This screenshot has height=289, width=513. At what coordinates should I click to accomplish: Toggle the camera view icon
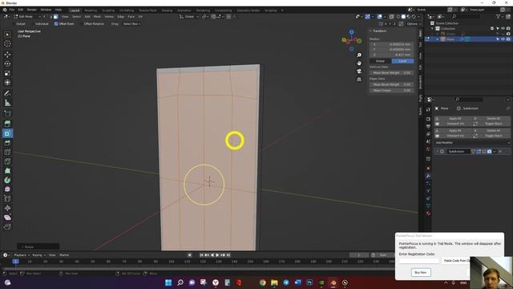359,71
